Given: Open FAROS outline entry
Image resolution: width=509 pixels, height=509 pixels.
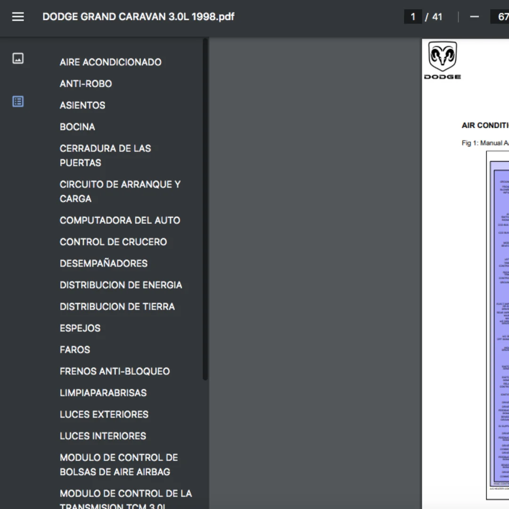Looking at the screenshot, I should click(x=75, y=350).
